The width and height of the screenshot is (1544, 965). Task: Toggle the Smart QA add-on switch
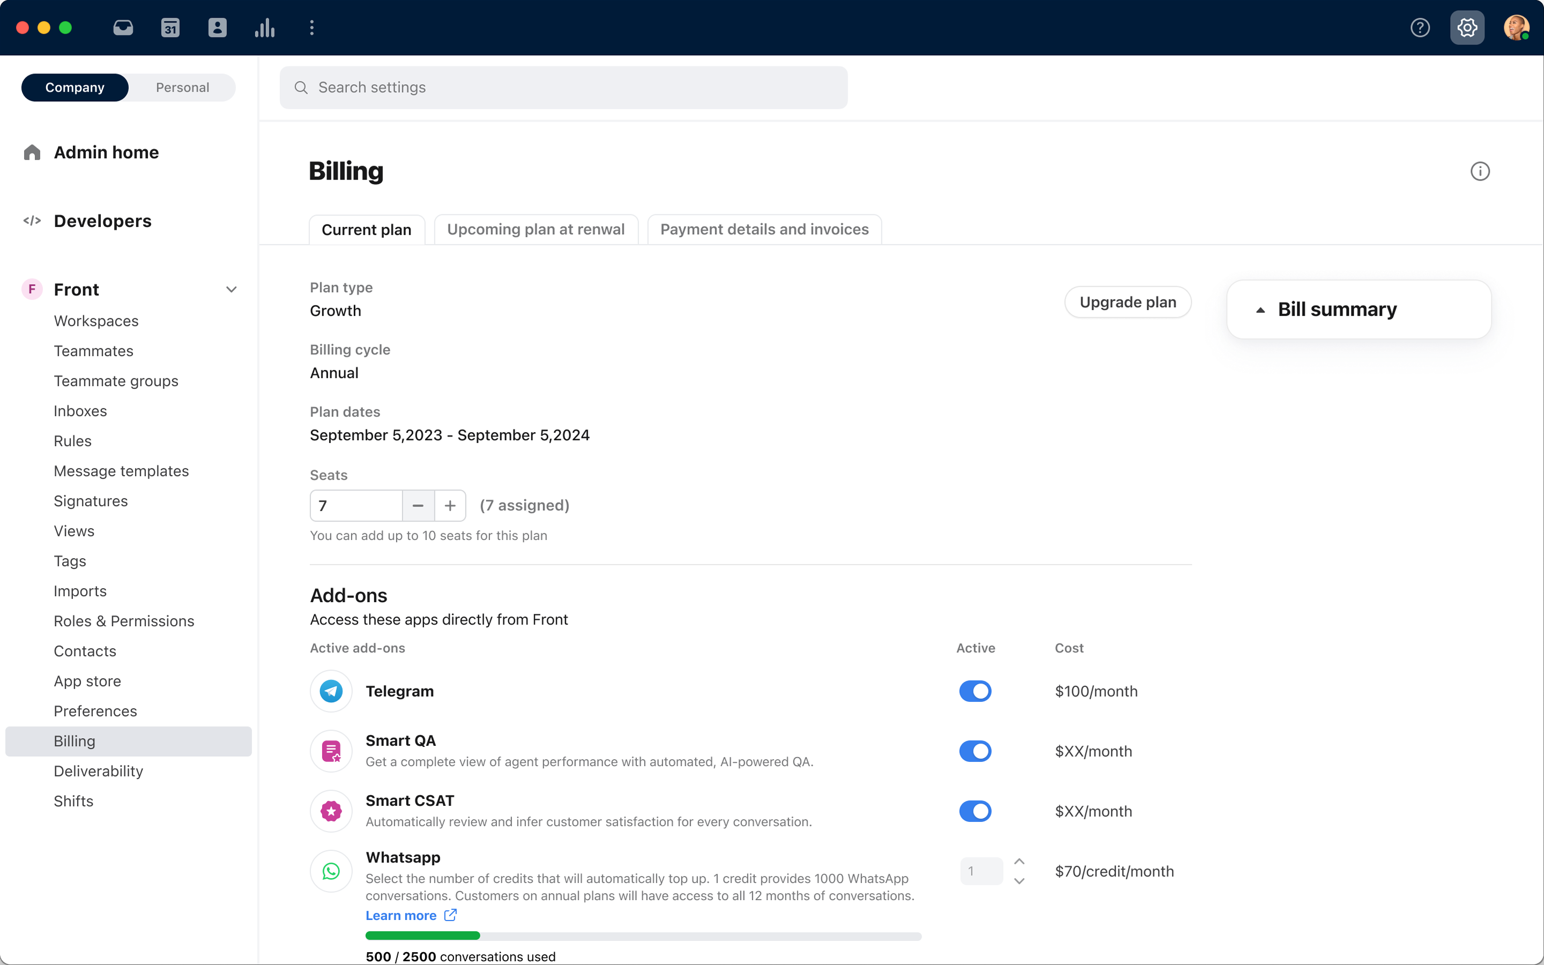tap(976, 751)
